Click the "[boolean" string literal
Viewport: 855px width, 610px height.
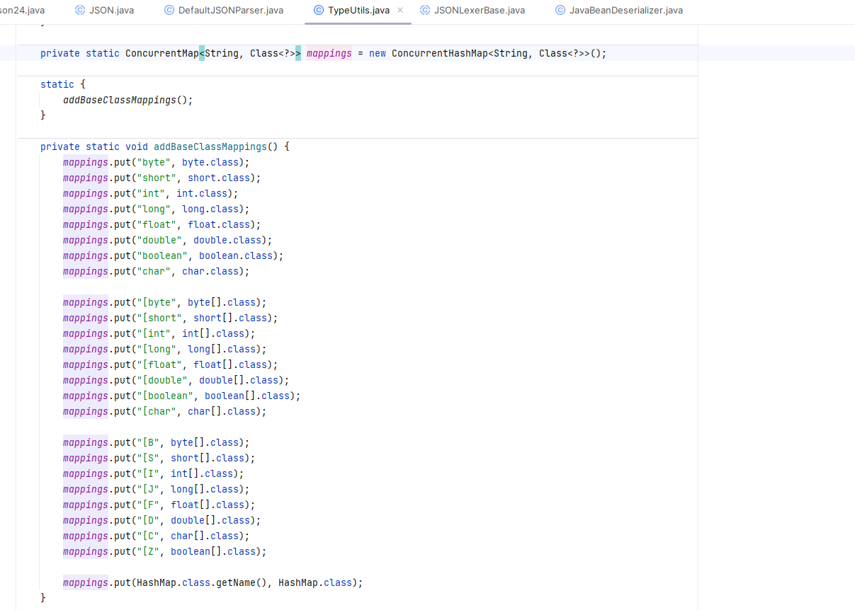(165, 396)
